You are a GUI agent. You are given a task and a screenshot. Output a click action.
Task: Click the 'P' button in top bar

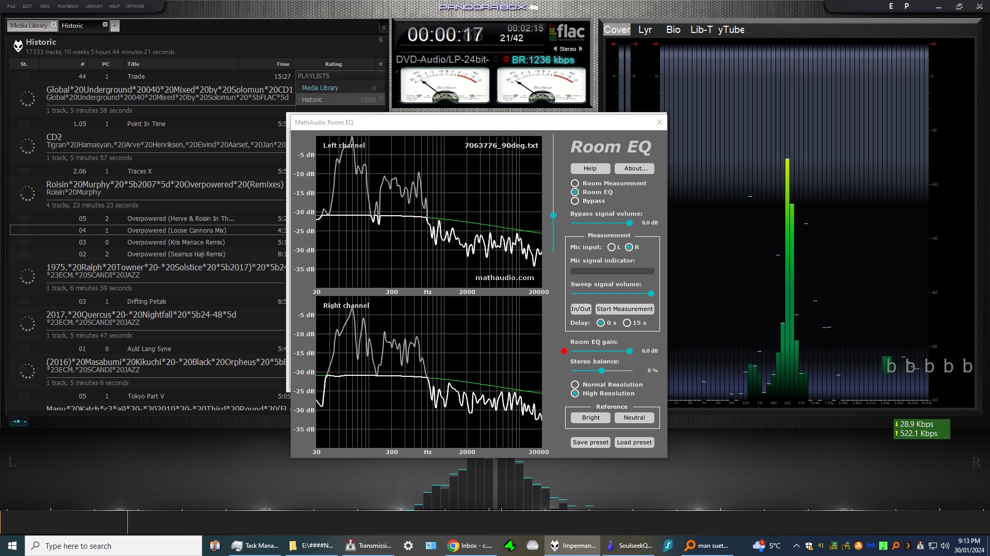coord(906,6)
